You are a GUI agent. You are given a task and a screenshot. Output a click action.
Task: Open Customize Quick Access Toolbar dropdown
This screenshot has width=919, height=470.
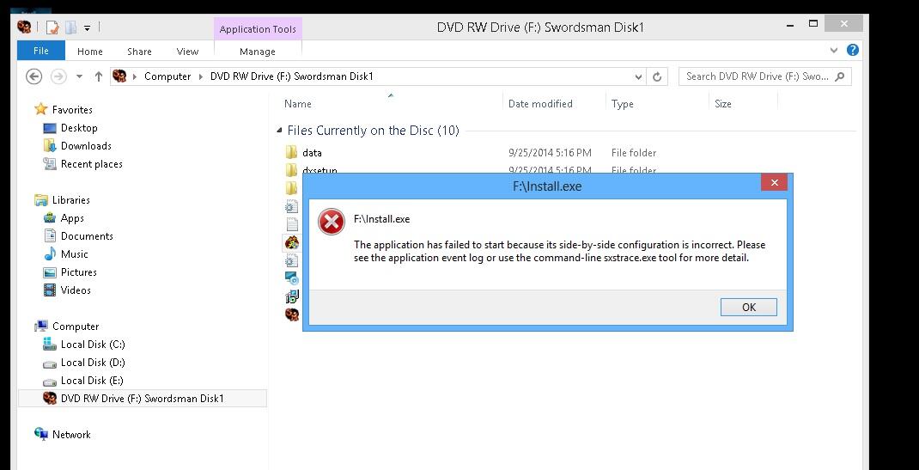pyautogui.click(x=87, y=27)
